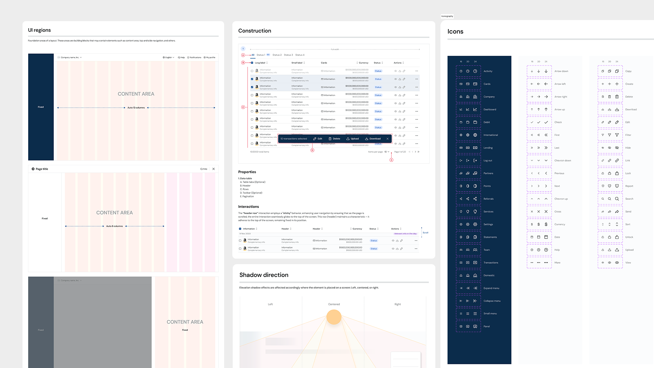Click the next page arrow in pagination

click(x=415, y=152)
